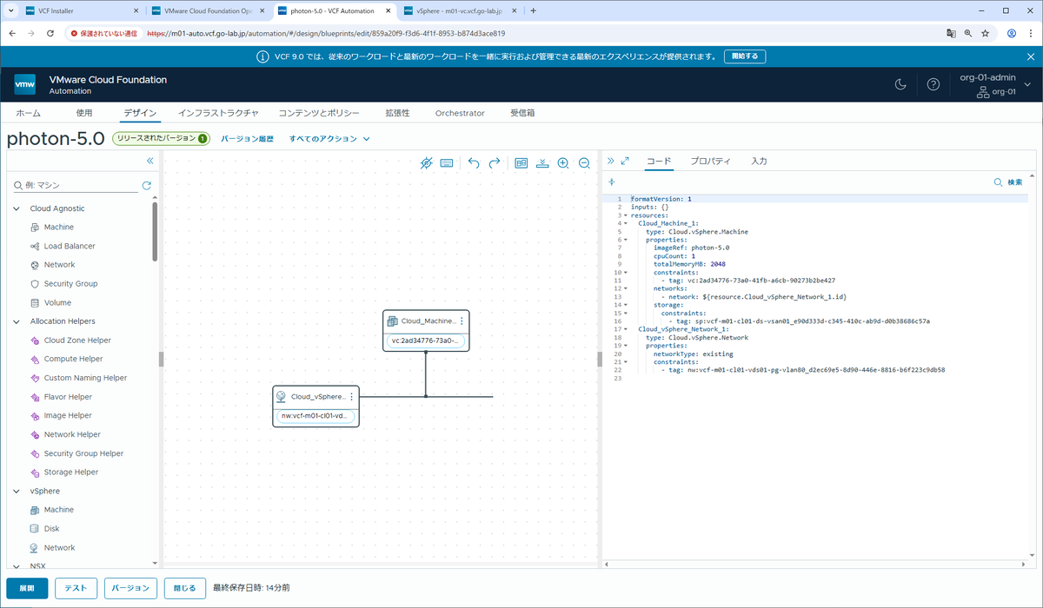This screenshot has height=608, width=1043.
Task: Zoom in on the design canvas
Action: (x=563, y=162)
